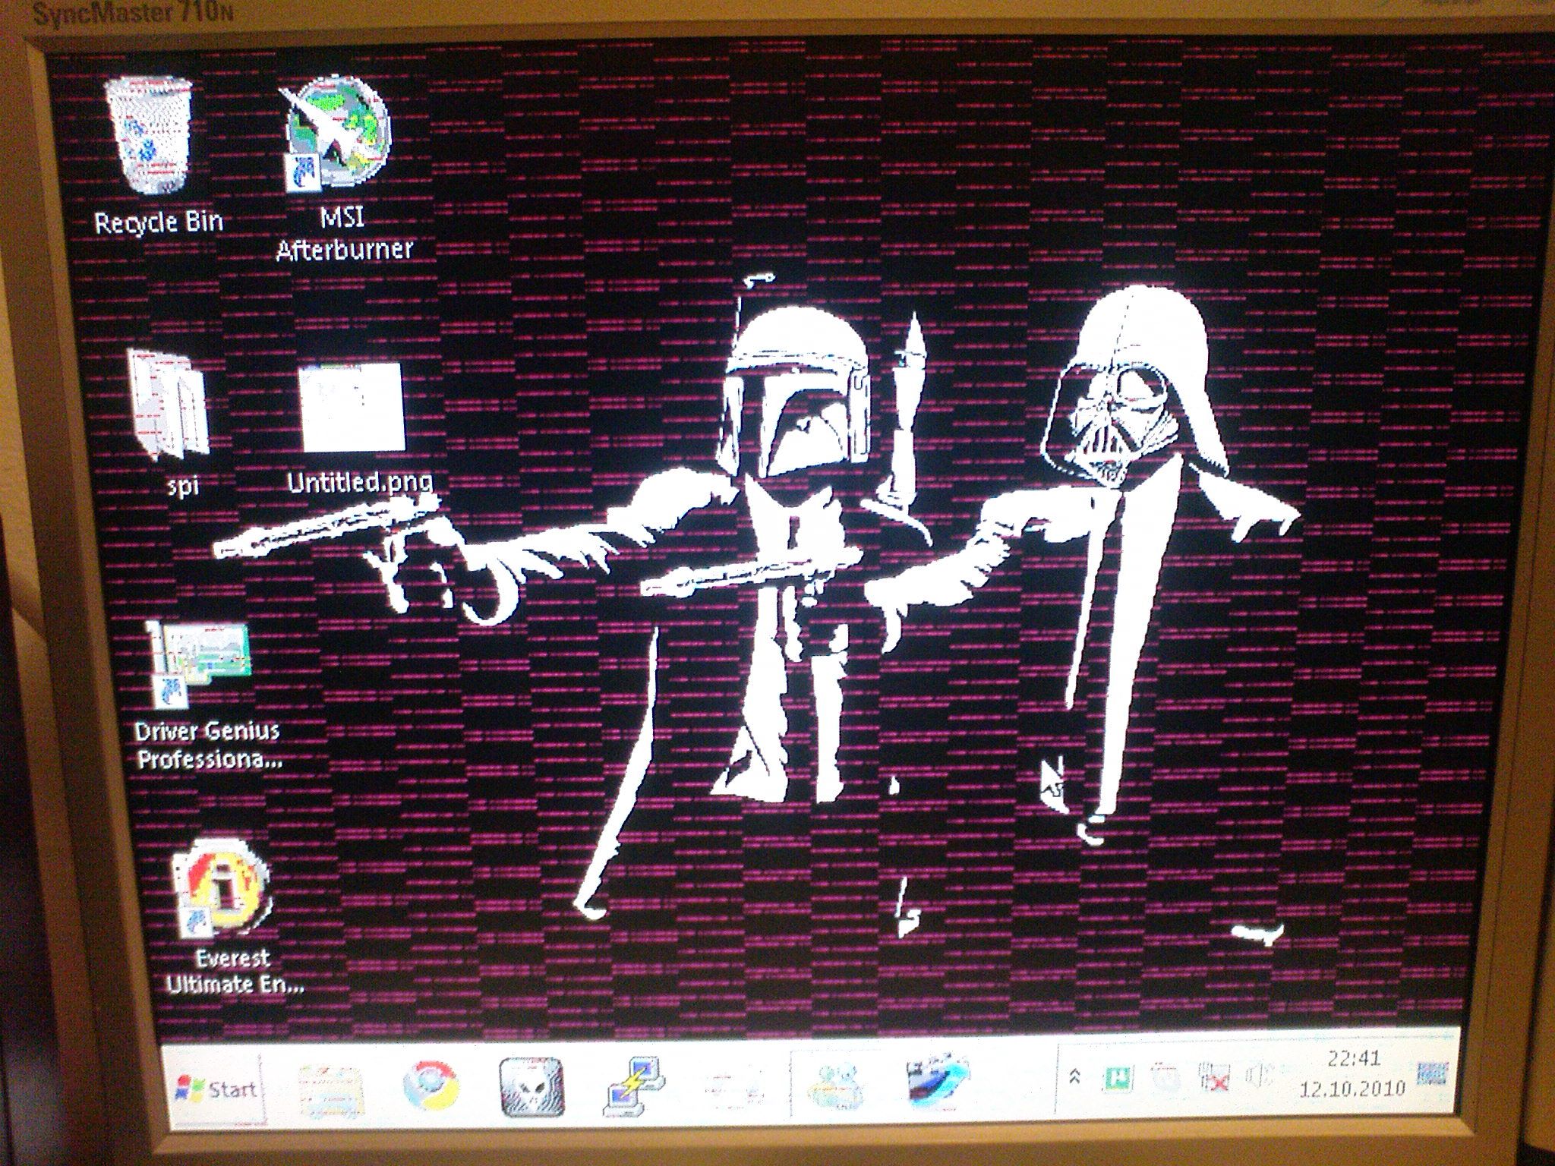Image resolution: width=1555 pixels, height=1166 pixels.
Task: Launch Google Chrome from the taskbar
Action: (x=430, y=1088)
